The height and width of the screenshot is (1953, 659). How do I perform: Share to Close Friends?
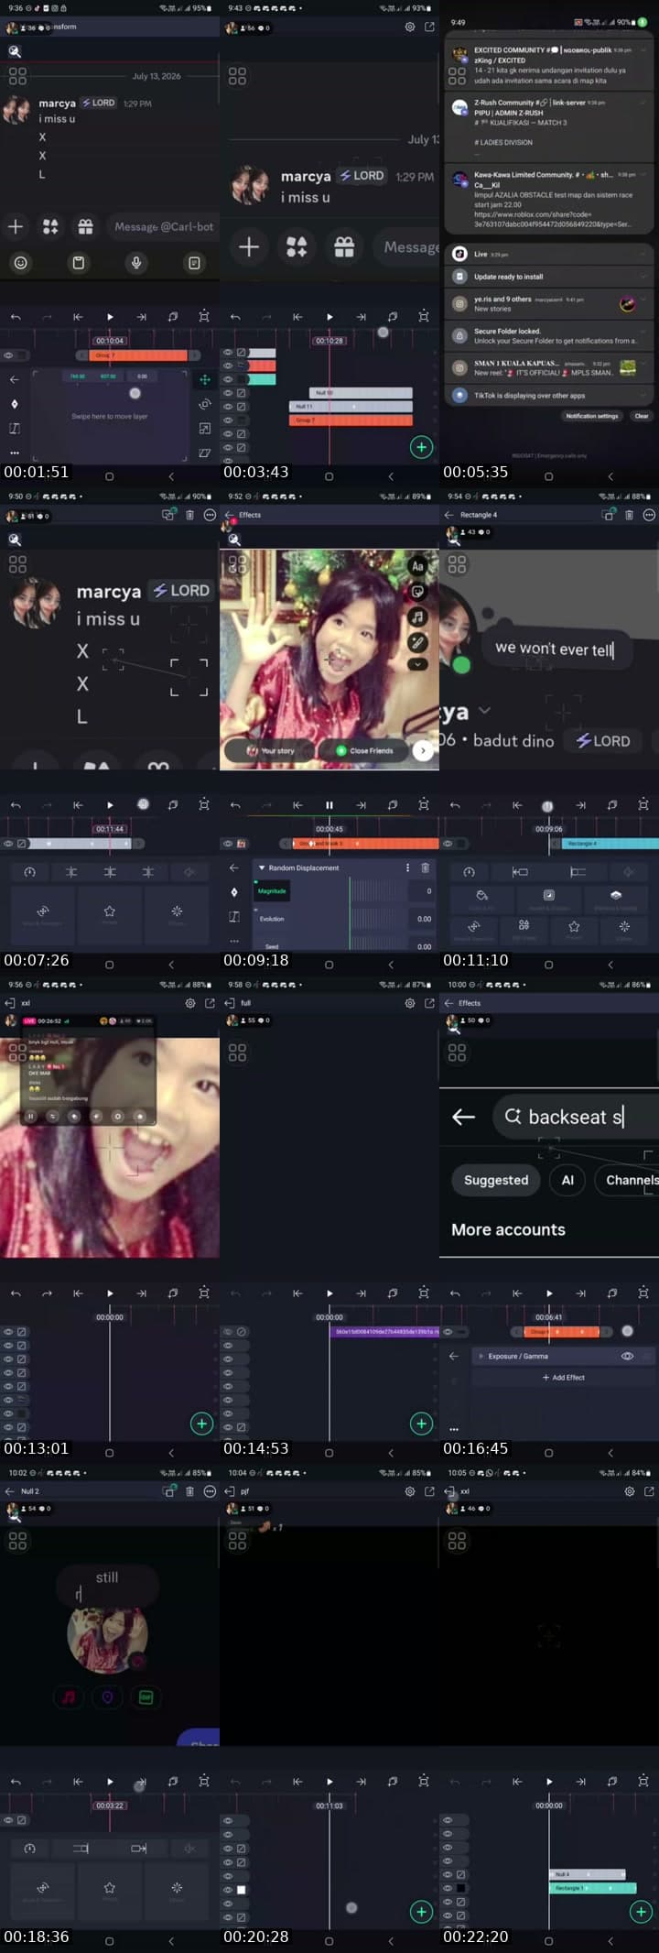point(363,750)
